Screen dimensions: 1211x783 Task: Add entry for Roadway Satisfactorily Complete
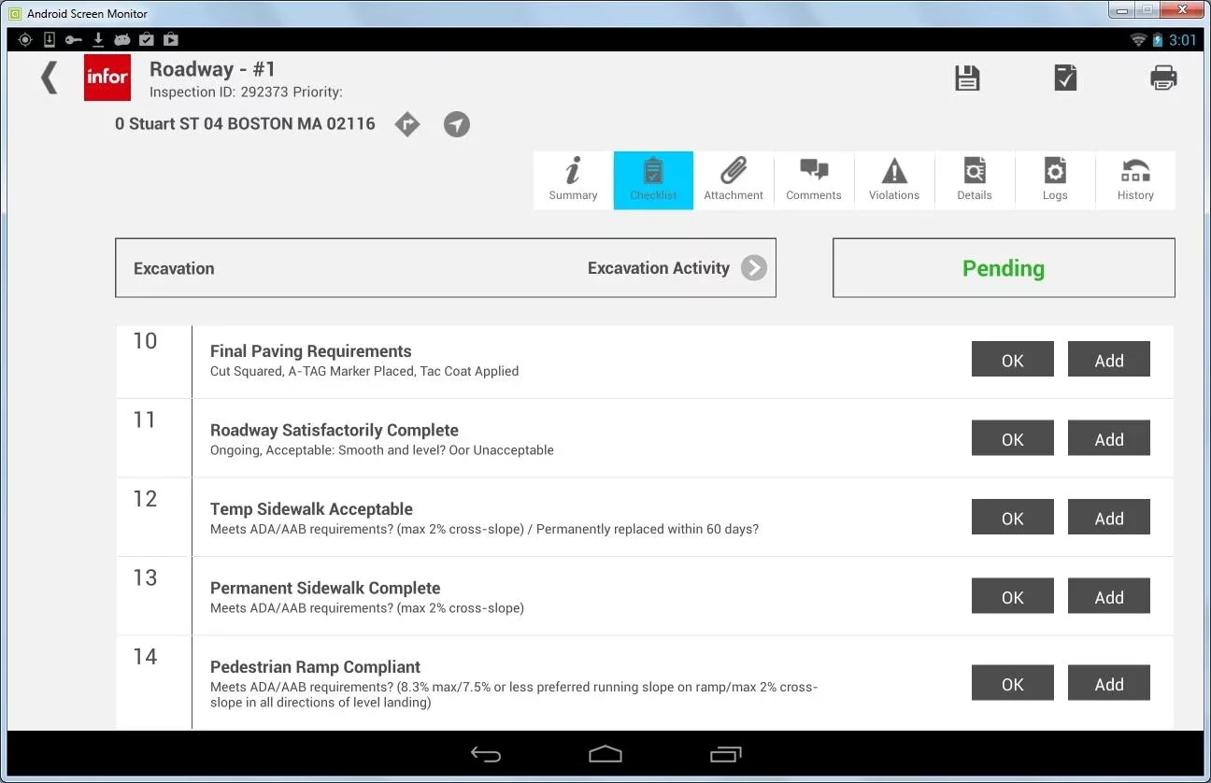click(x=1109, y=438)
